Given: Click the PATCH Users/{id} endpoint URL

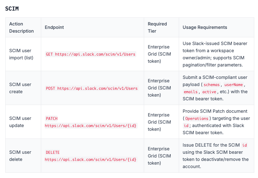Looking at the screenshot, I should 90,126.
